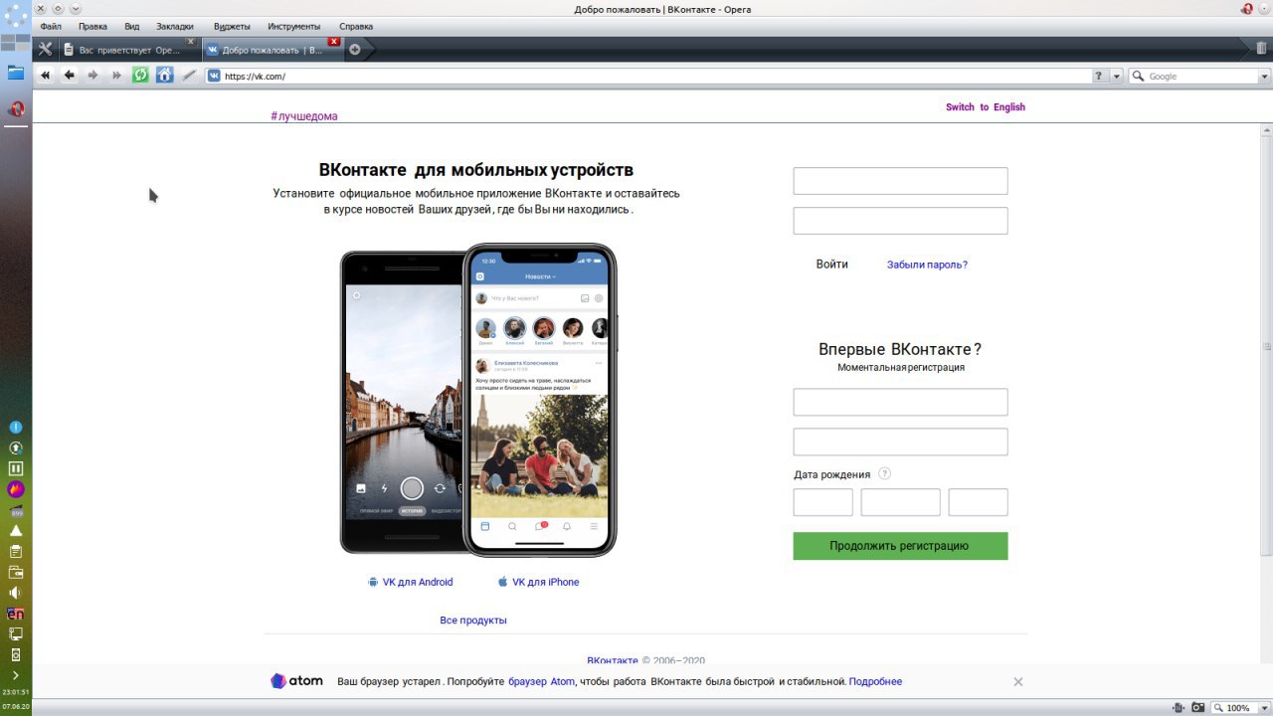The image size is (1273, 716).
Task: Click the registration last name field
Action: 900,442
